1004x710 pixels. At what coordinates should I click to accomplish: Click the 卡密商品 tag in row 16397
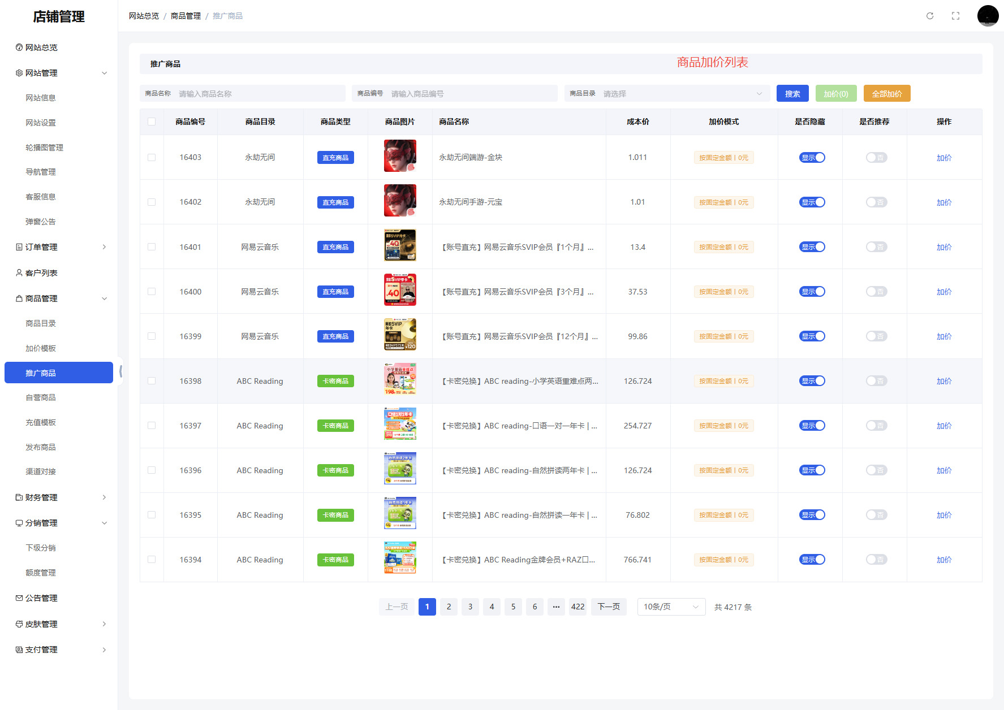[x=335, y=426]
